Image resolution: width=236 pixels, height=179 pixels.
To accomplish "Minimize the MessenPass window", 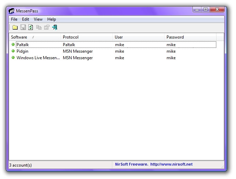I will tap(197, 10).
